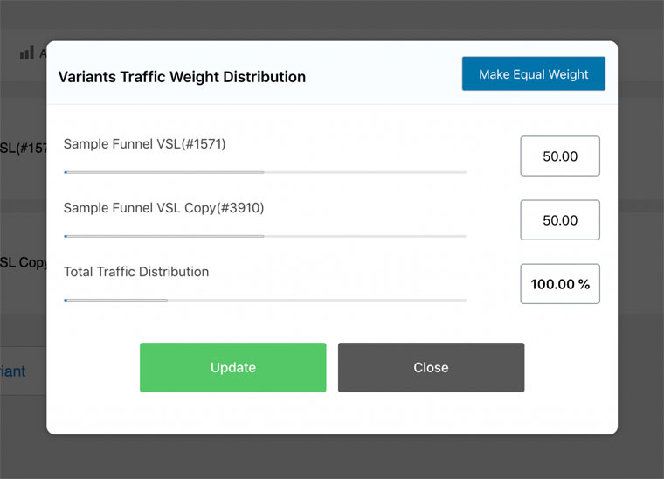Click the Make Equal Weight button
This screenshot has width=664, height=479.
pos(534,73)
